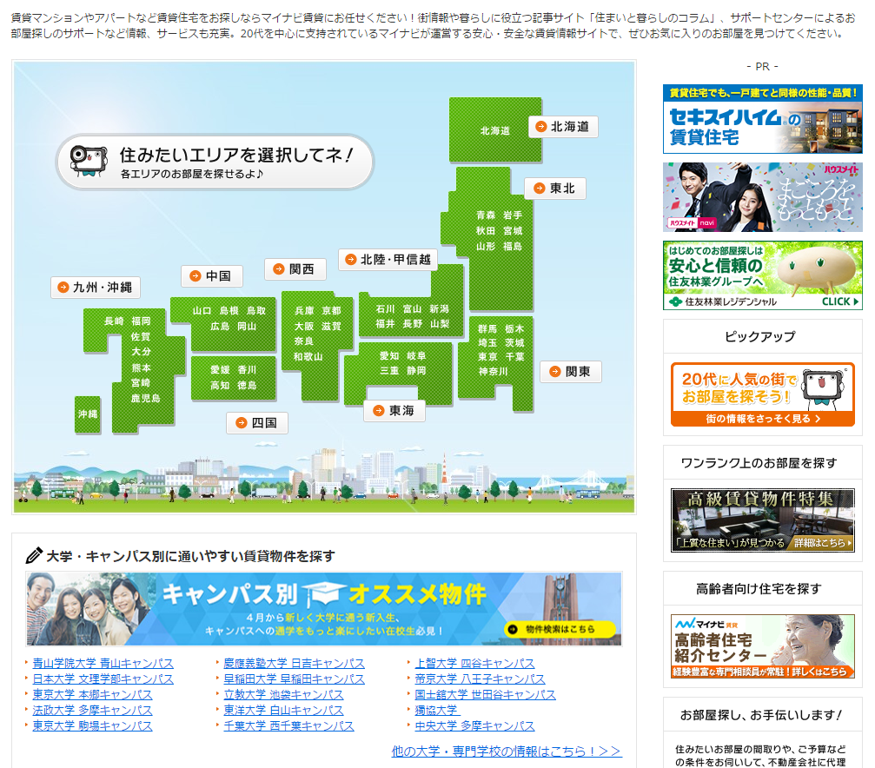Click the ワンランク上のお部屋を探す heading
Image resolution: width=875 pixels, height=768 pixels.
point(759,463)
